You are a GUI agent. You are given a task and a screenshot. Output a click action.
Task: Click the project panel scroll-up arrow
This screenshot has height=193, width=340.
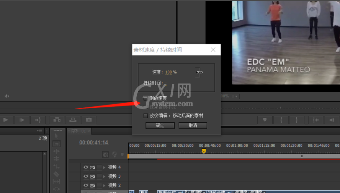44,154
